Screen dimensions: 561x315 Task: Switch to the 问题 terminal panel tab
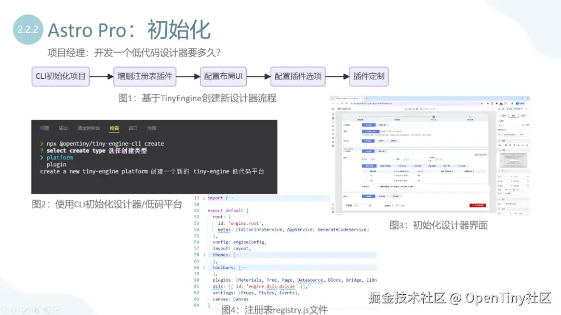point(45,128)
